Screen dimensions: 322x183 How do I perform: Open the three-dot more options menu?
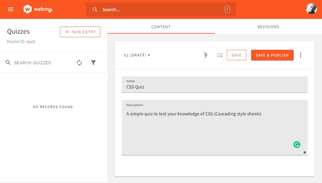coord(300,55)
